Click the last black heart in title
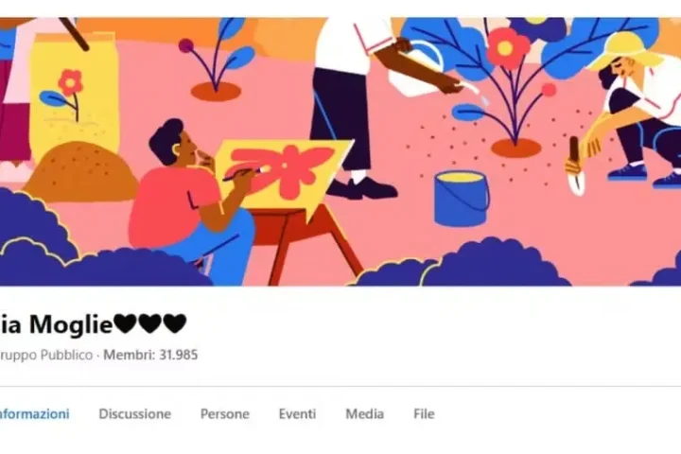The height and width of the screenshot is (454, 681). click(x=176, y=324)
